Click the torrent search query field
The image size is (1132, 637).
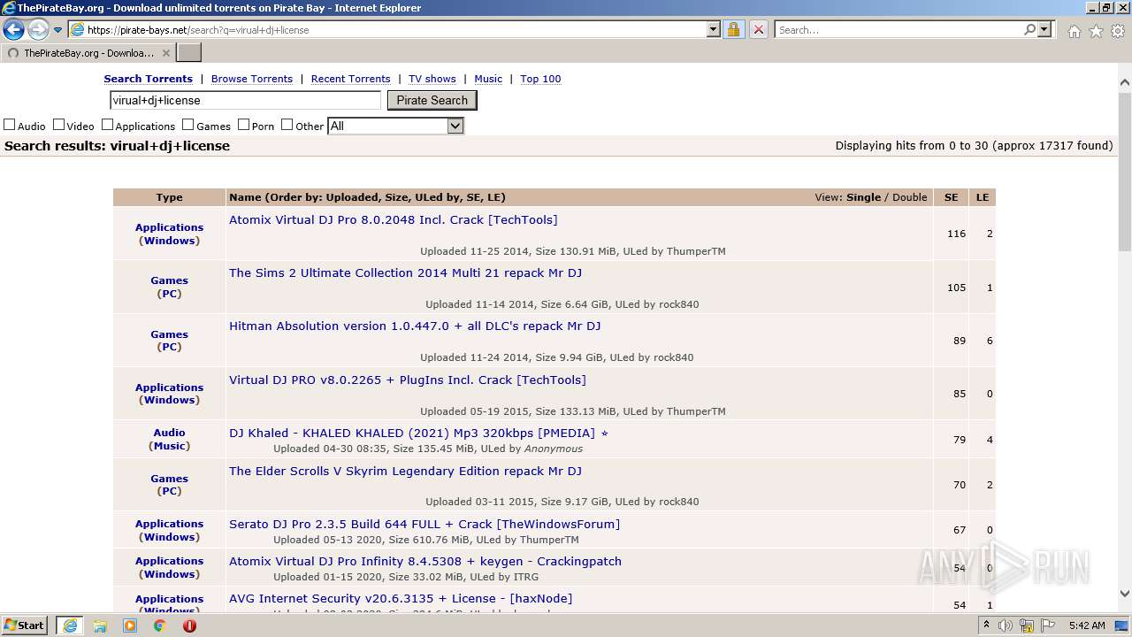tap(245, 100)
